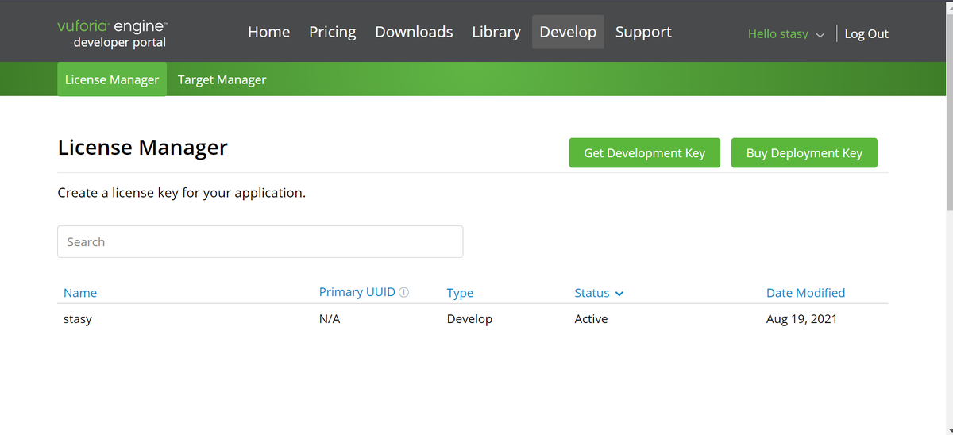Select the N/A UUID cell
Screen dimensions: 953x435
click(x=330, y=319)
